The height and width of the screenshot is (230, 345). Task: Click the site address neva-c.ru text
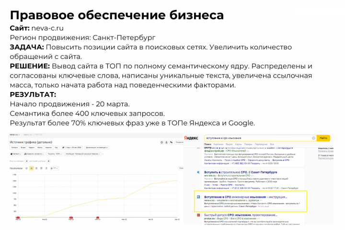tap(47, 28)
